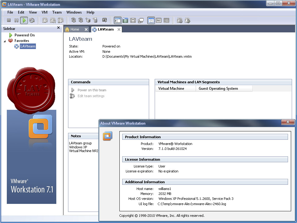Click the Virtual Machine column header
The height and width of the screenshot is (223, 297).
point(176,89)
